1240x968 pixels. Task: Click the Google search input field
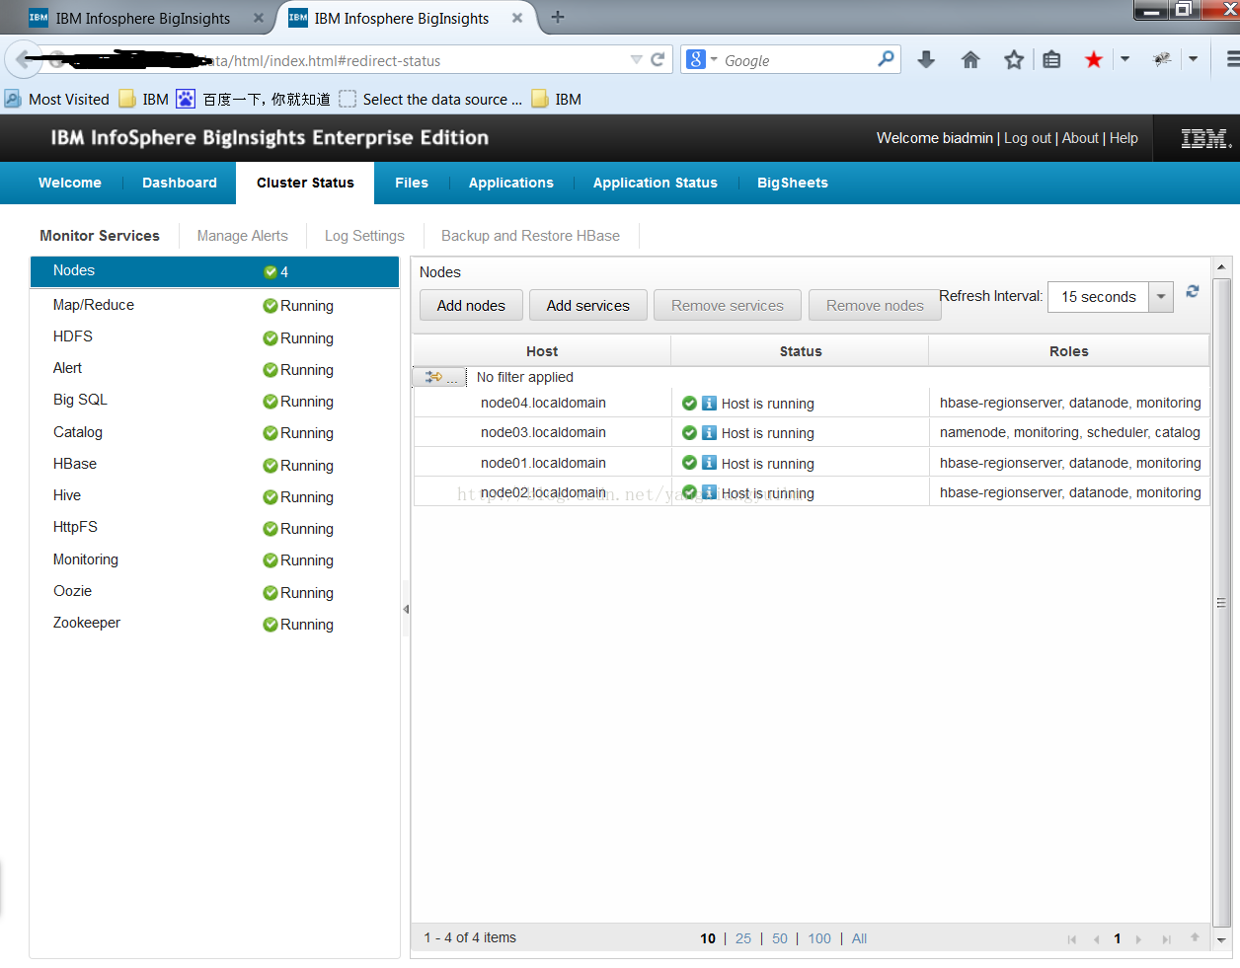point(798,60)
